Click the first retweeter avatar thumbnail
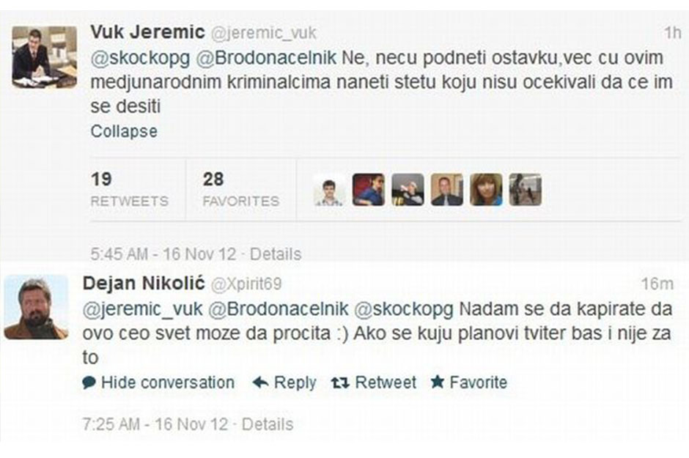This screenshot has width=689, height=458. click(x=329, y=189)
